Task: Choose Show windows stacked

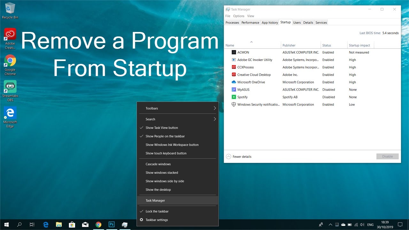Action: [x=177, y=173]
